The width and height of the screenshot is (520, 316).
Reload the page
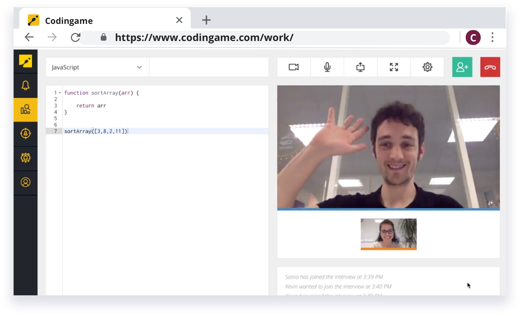75,37
